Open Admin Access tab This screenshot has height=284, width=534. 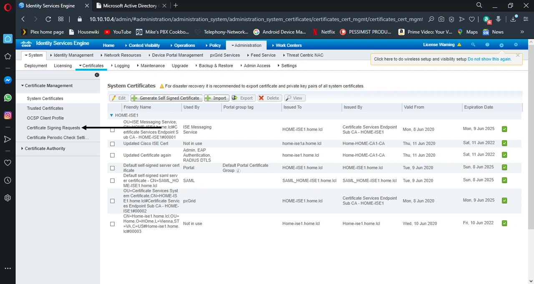click(x=255, y=65)
